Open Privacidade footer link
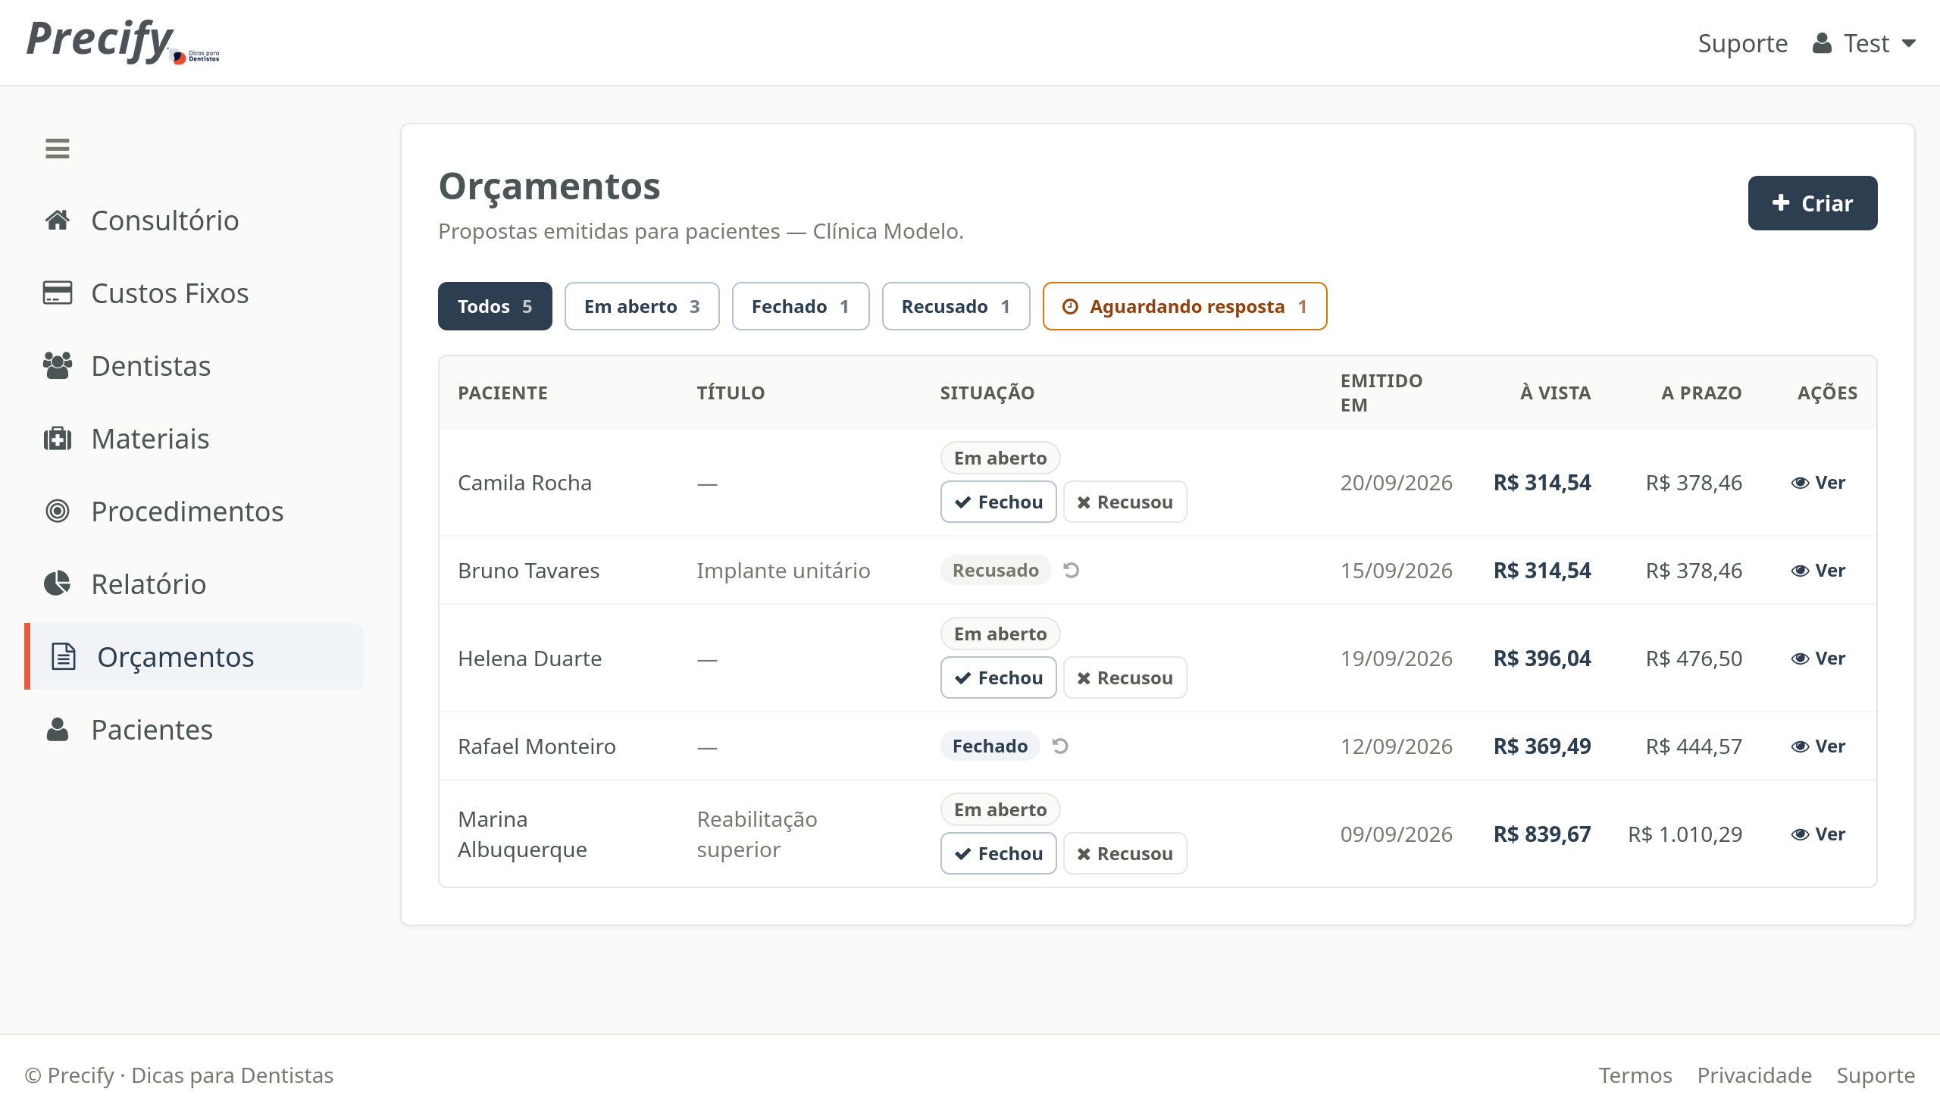The image size is (1940, 1114). tap(1754, 1075)
